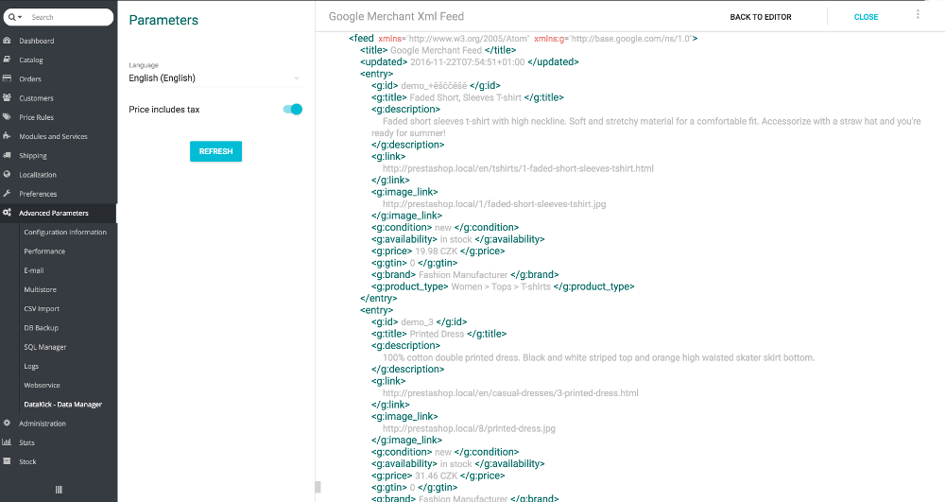The width and height of the screenshot is (945, 502).
Task: Open the CSV Import submenu item
Action: click(42, 308)
